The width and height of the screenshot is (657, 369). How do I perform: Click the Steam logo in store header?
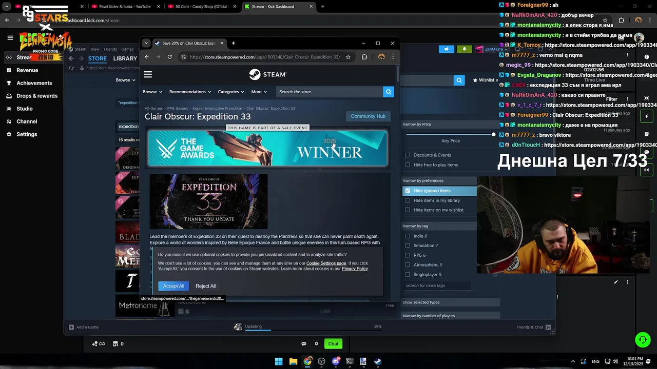[x=267, y=74]
